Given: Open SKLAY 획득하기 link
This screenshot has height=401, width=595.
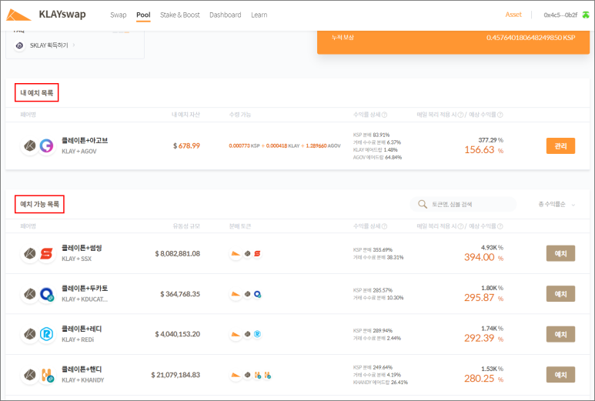Looking at the screenshot, I should [x=49, y=45].
